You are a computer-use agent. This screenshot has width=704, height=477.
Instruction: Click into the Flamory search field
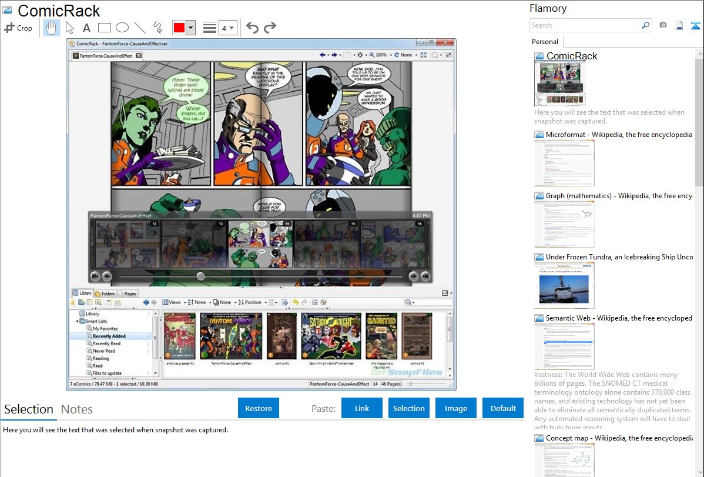[585, 25]
